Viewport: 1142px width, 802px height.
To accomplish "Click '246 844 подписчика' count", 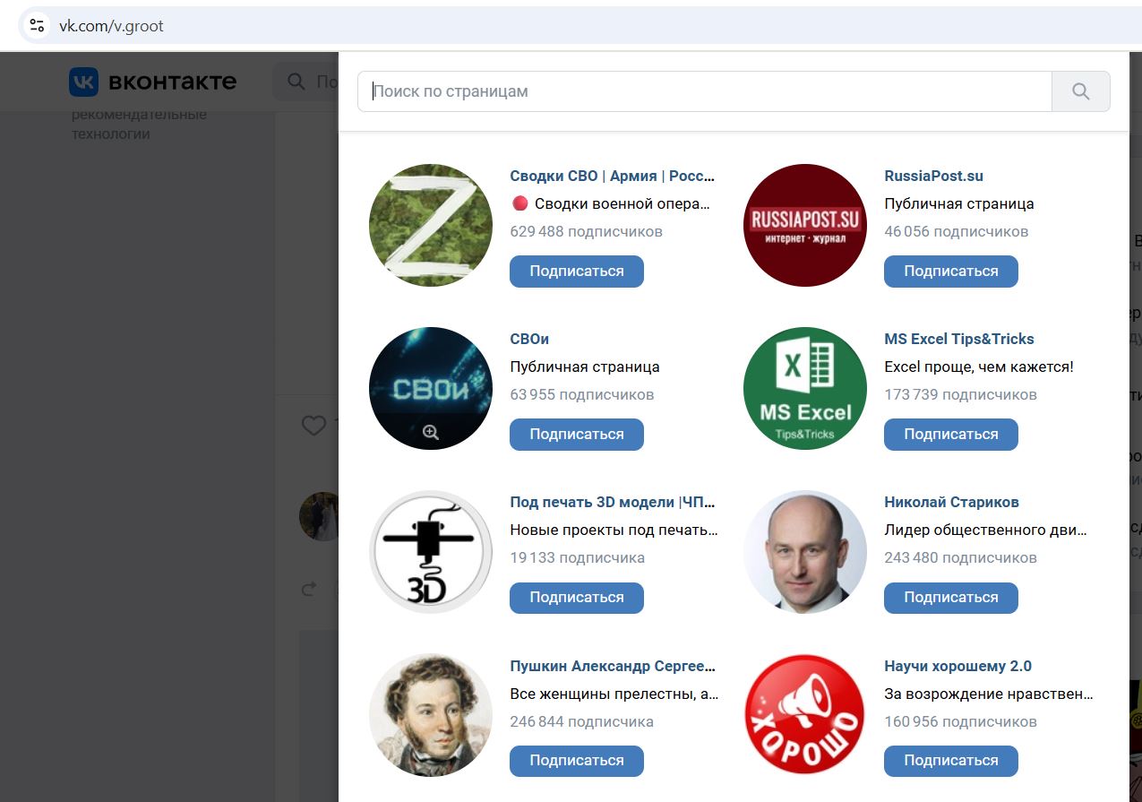I will tap(581, 721).
